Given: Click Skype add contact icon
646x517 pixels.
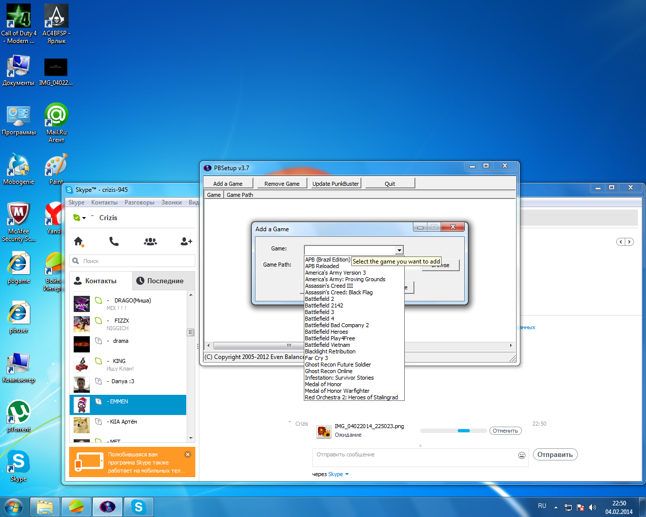Looking at the screenshot, I should click(x=186, y=241).
